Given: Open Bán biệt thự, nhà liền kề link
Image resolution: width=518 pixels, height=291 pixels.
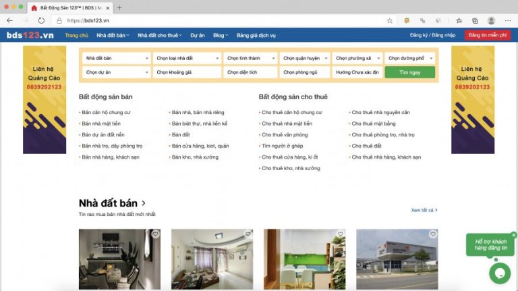Looking at the screenshot, I should click(x=200, y=124).
